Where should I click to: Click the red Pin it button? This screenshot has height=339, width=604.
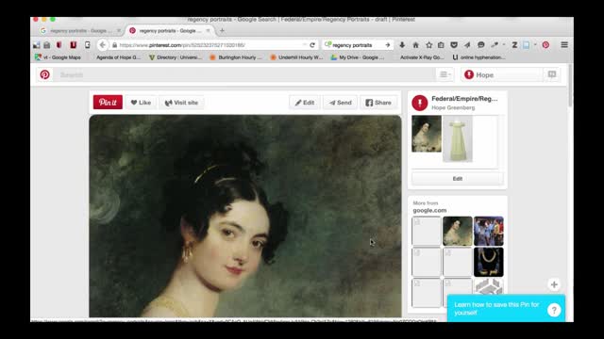click(108, 103)
